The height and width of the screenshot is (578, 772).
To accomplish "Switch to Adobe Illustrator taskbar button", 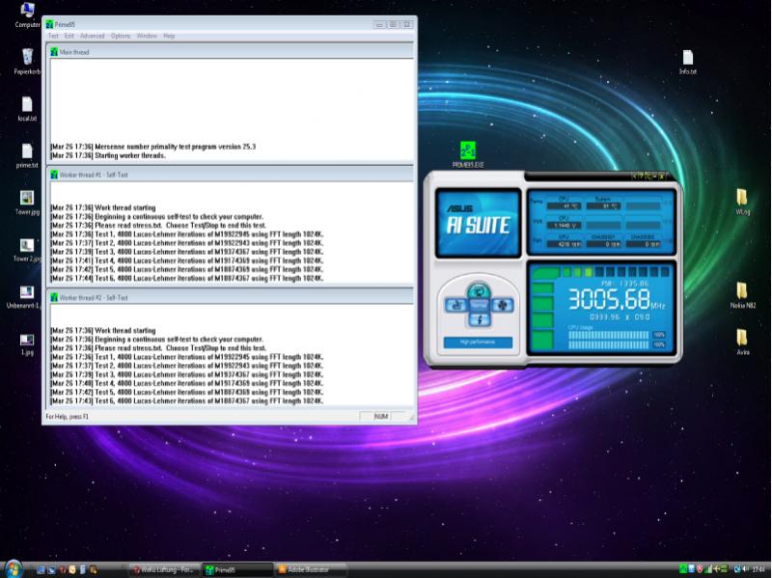I will point(311,569).
